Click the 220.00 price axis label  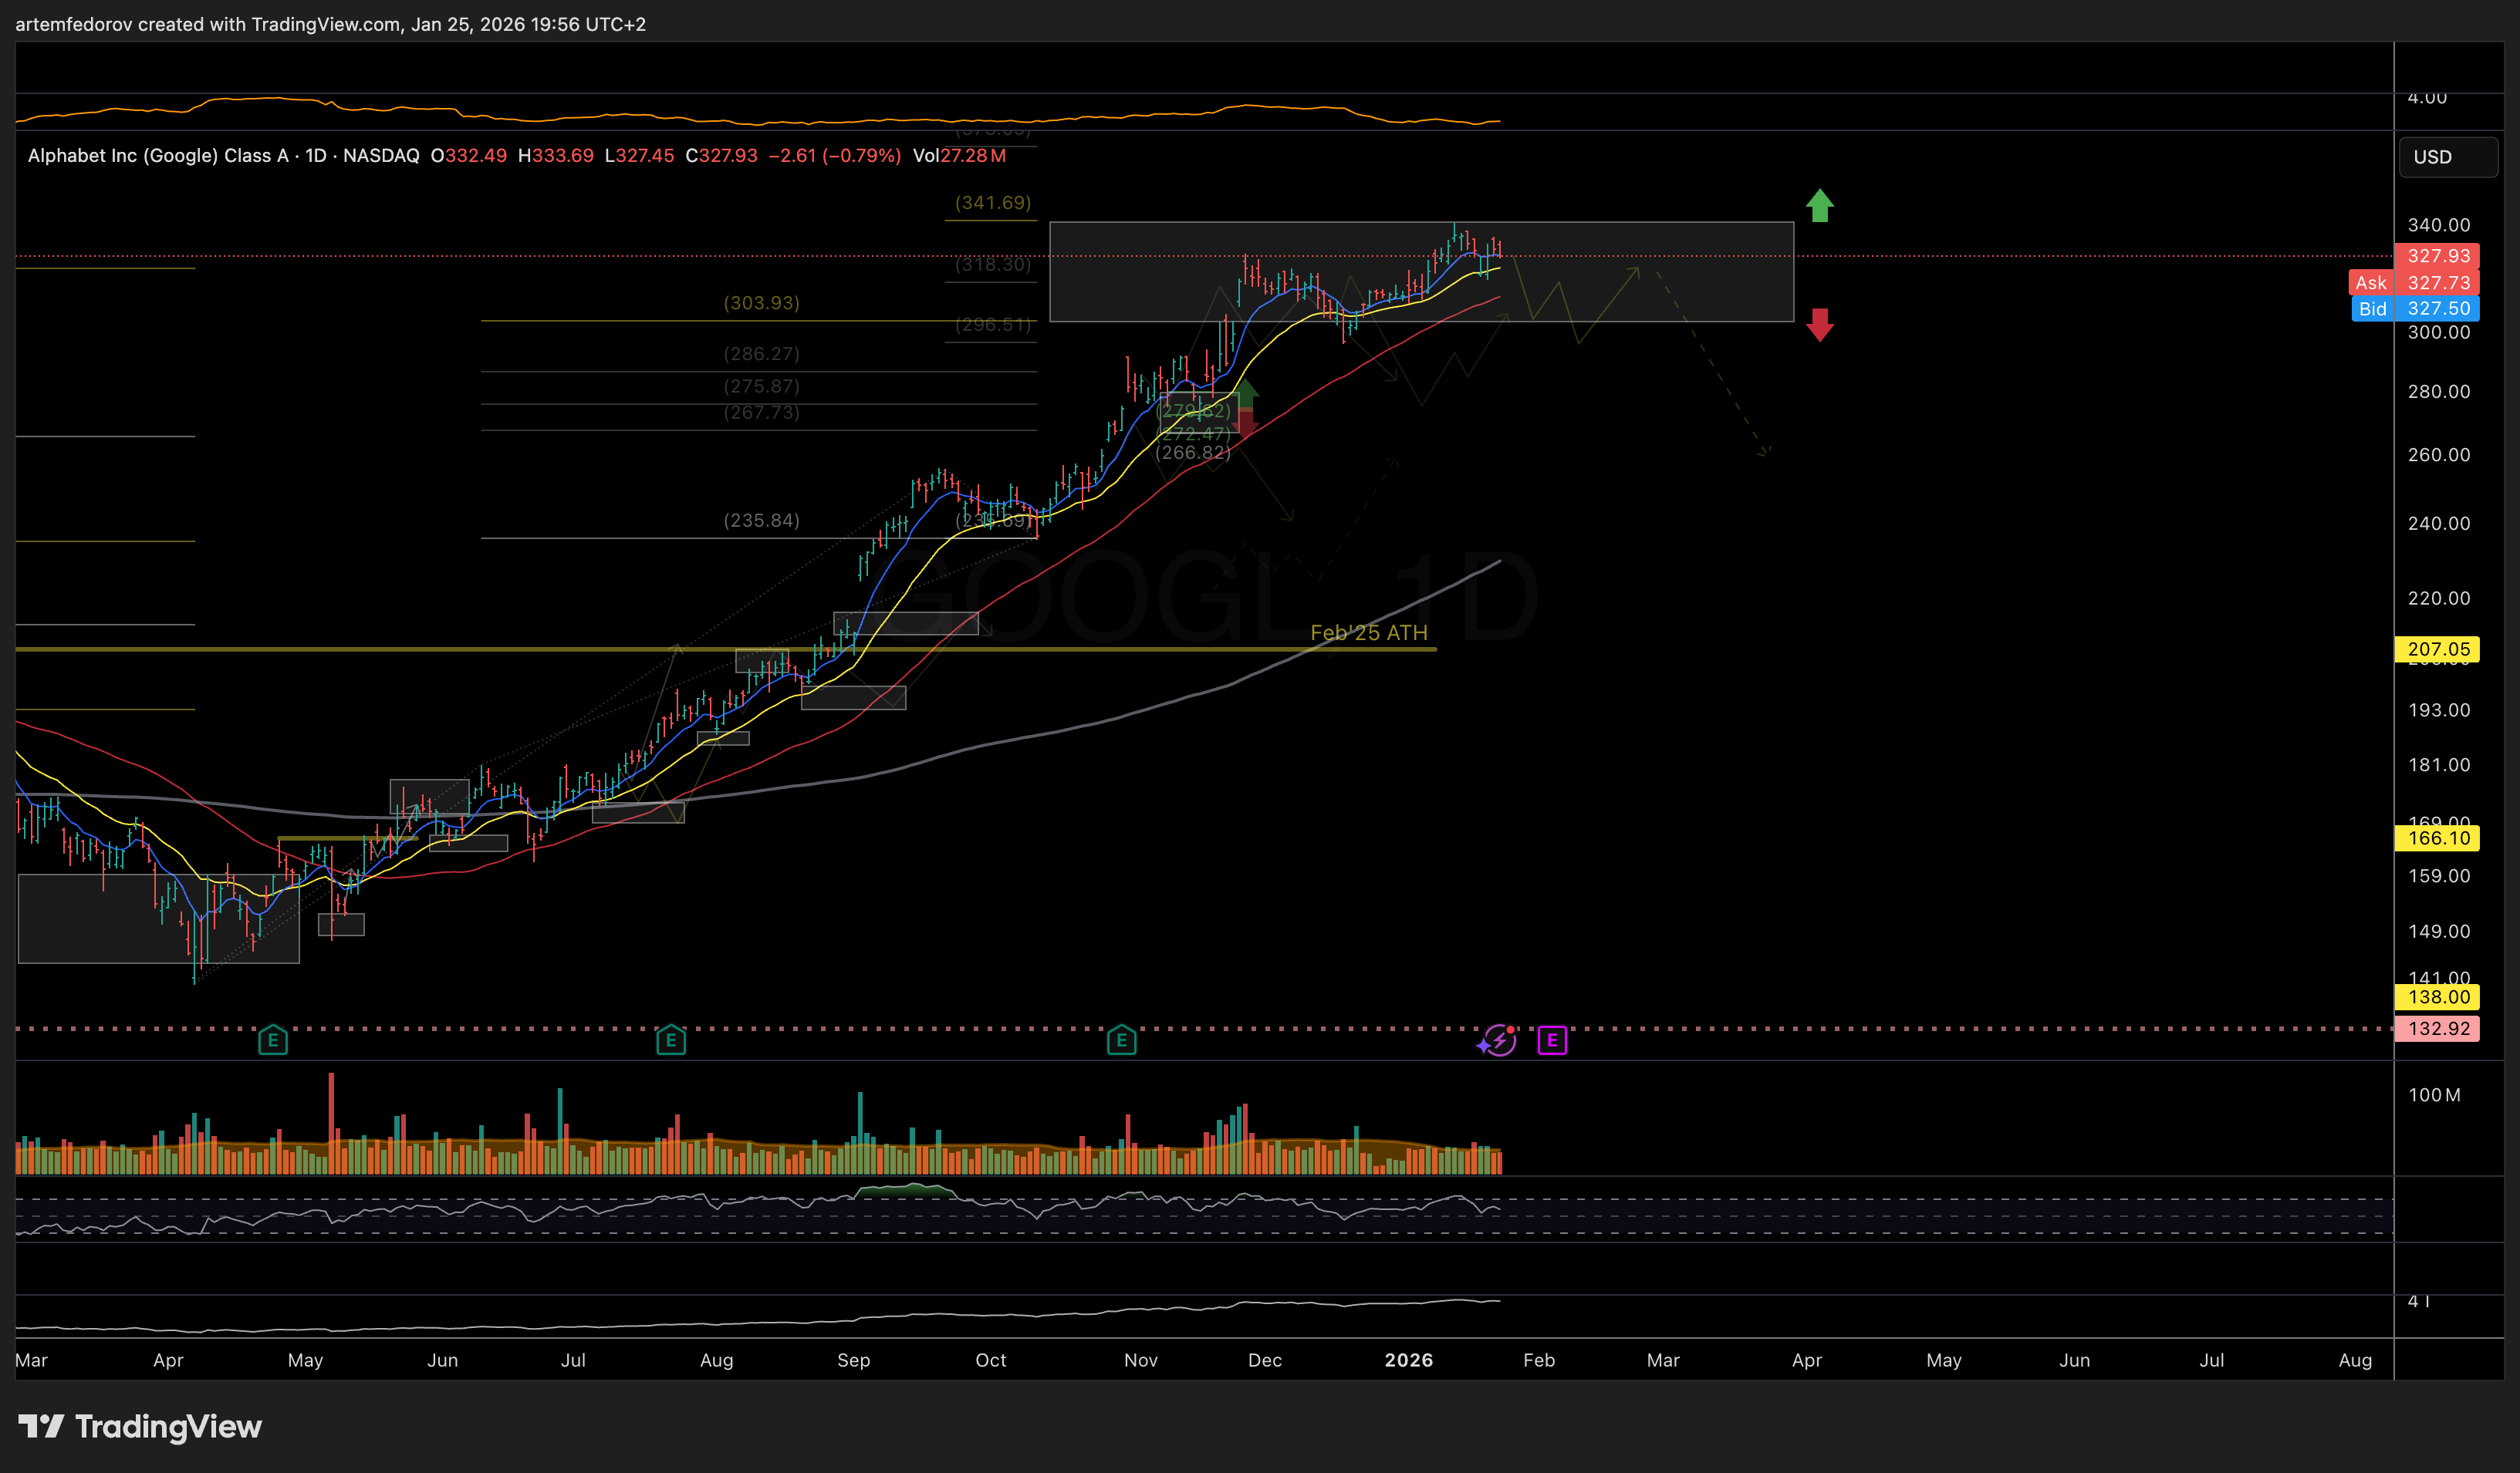point(2439,598)
